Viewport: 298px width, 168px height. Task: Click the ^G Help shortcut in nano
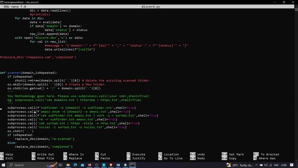(7, 154)
